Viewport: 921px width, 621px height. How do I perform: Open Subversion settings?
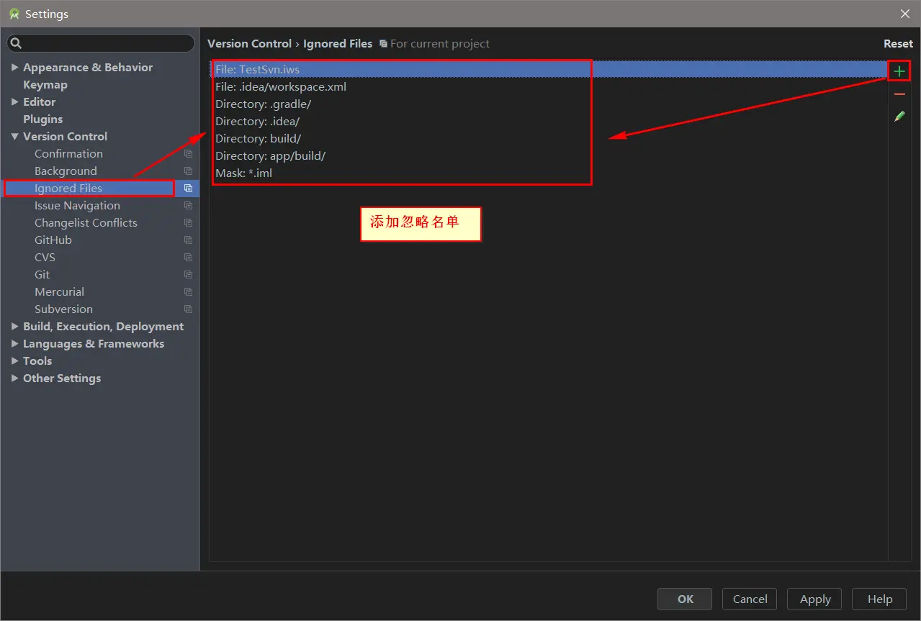click(x=63, y=309)
